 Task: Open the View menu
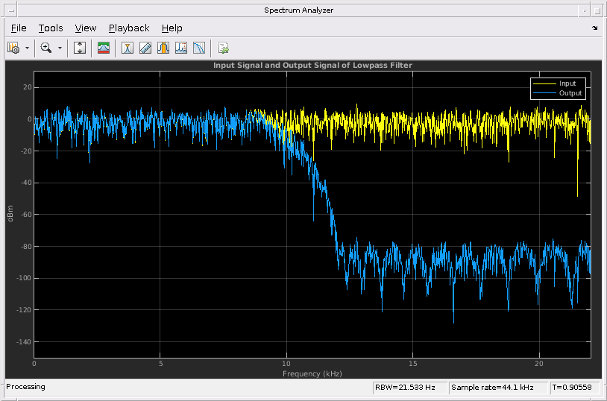click(86, 28)
